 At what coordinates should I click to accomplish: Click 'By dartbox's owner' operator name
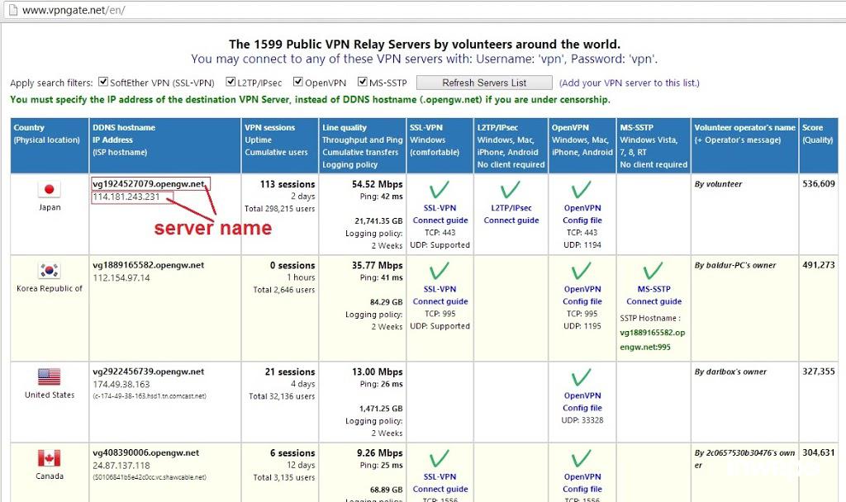pos(730,372)
